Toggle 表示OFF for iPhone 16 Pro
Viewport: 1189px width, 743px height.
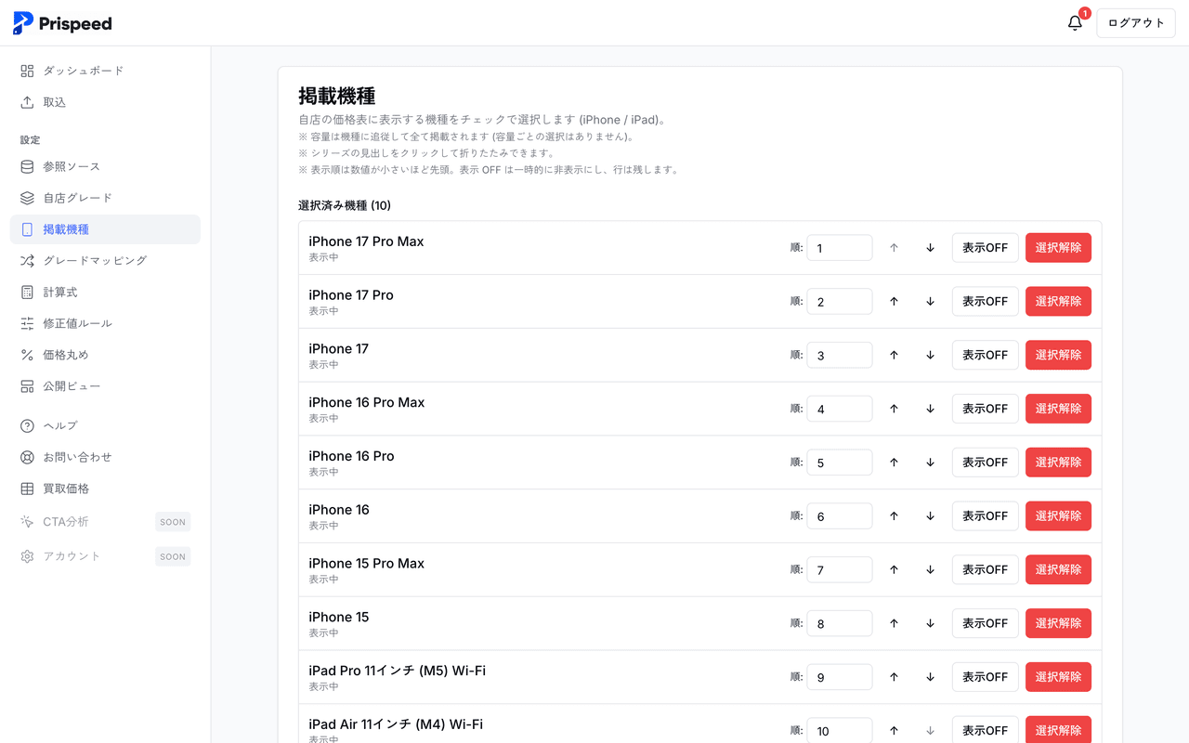click(985, 463)
